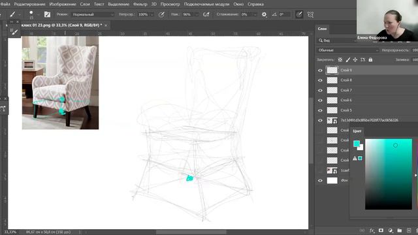Open the Редактирование menu

(29, 5)
